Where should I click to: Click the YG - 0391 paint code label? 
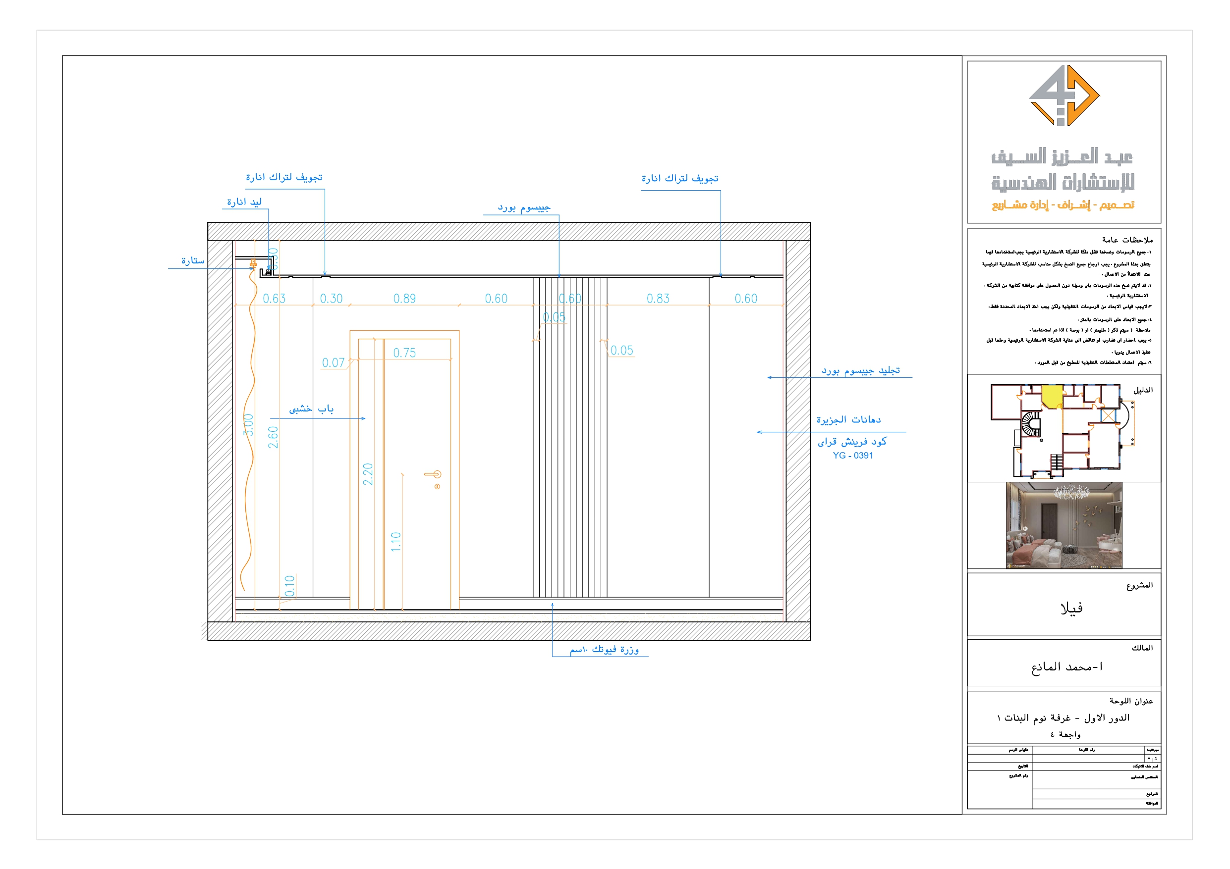[853, 456]
